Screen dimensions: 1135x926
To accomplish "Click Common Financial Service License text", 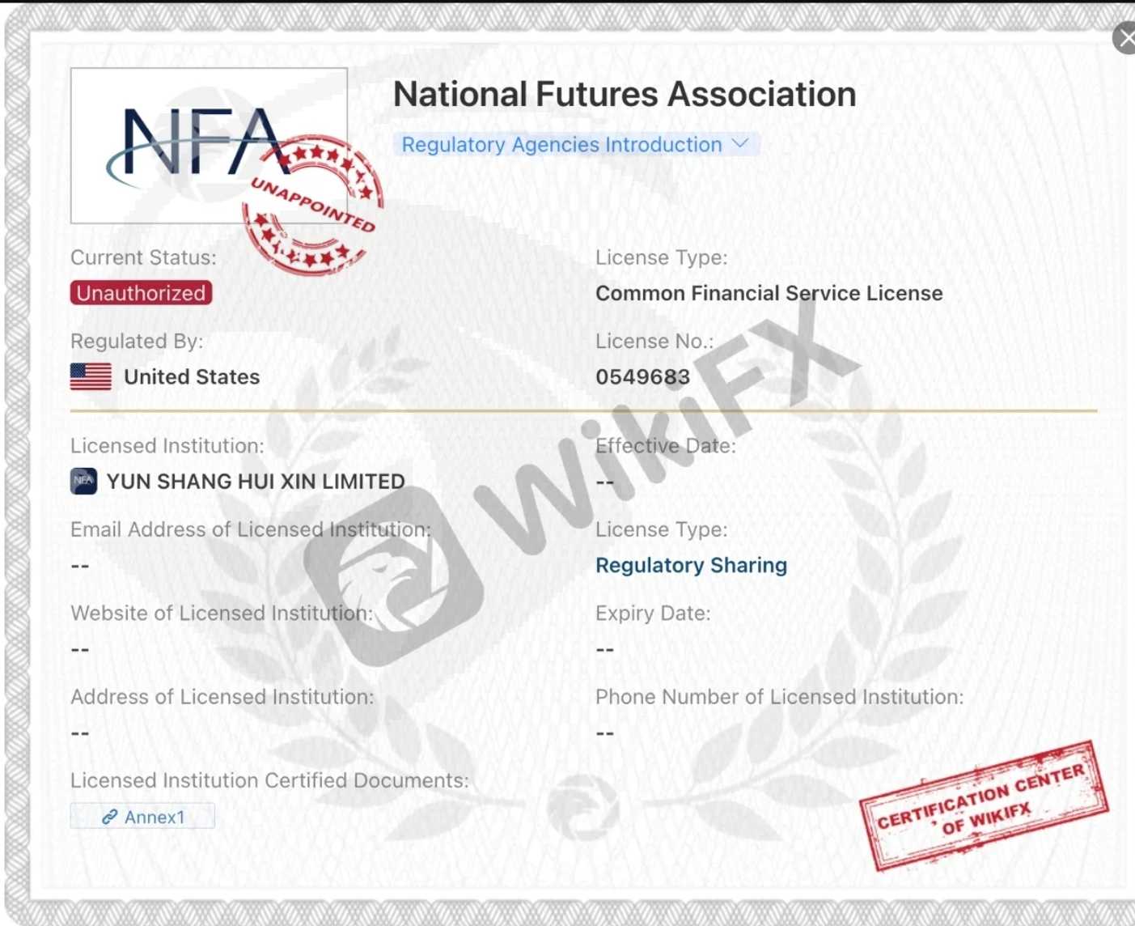I will [769, 293].
